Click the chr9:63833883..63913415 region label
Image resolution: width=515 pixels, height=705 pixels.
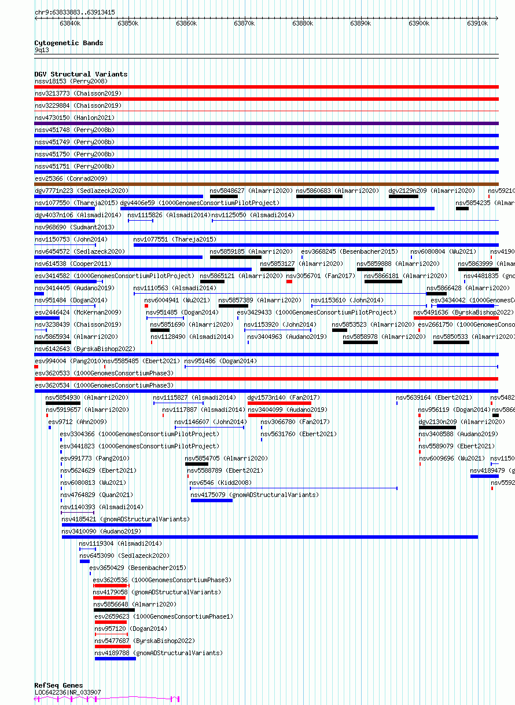(x=75, y=12)
